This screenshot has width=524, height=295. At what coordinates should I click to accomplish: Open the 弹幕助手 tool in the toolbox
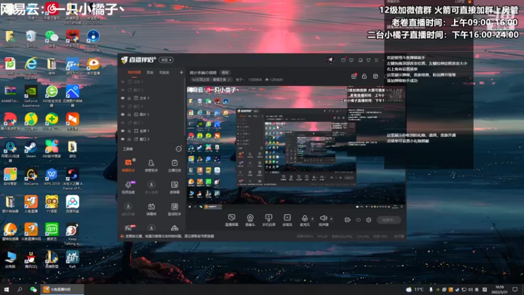pyautogui.click(x=128, y=165)
